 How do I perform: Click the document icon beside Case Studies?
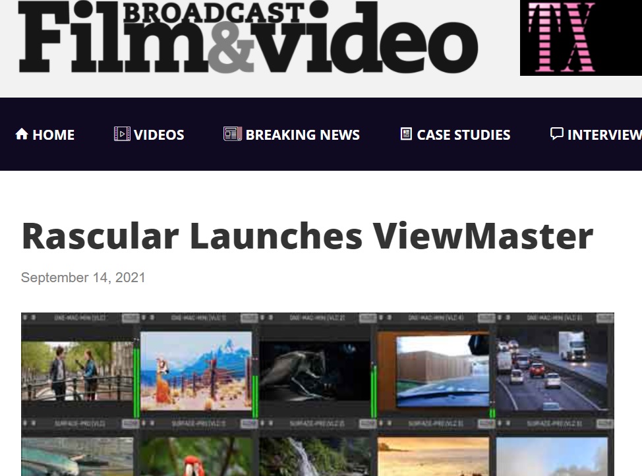coord(406,134)
